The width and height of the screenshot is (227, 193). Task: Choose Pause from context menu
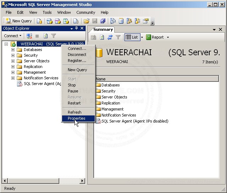[78, 91]
